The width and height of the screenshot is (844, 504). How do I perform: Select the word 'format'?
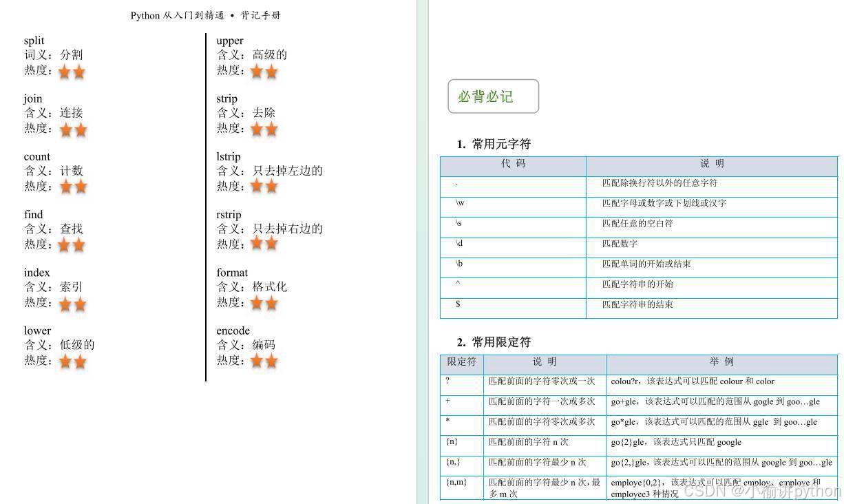click(x=232, y=273)
